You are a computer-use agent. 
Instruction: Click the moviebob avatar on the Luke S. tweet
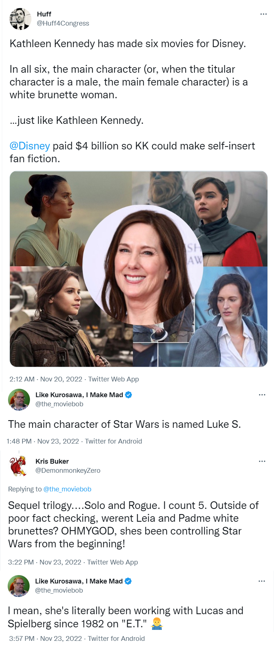pyautogui.click(x=19, y=399)
